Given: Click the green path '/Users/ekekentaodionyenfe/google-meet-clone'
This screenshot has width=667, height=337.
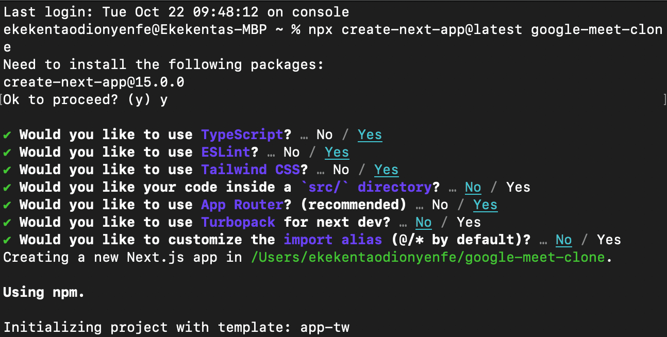Looking at the screenshot, I should click(x=428, y=257).
